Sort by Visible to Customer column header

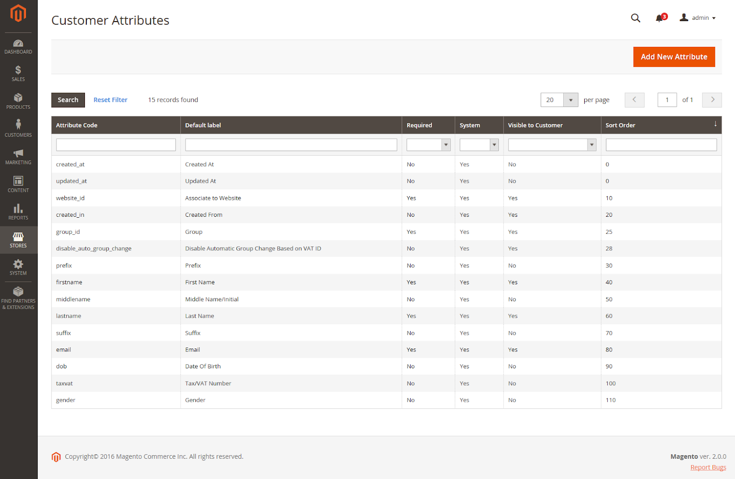pos(552,125)
